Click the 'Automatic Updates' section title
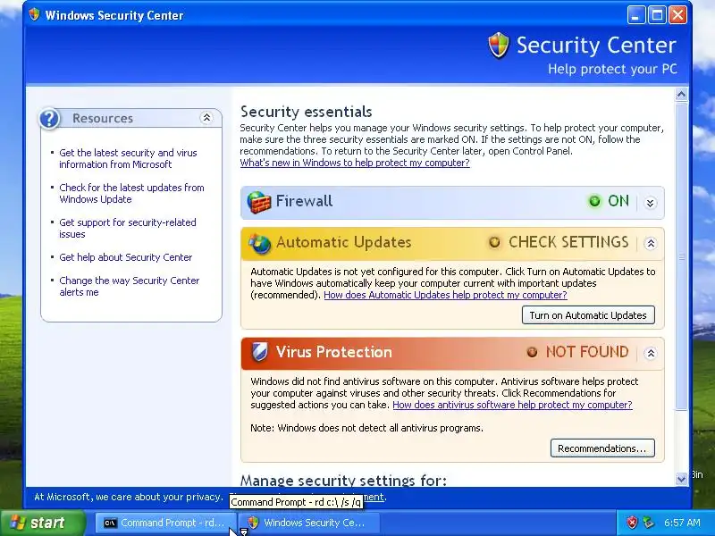Image resolution: width=715 pixels, height=536 pixels. (344, 242)
